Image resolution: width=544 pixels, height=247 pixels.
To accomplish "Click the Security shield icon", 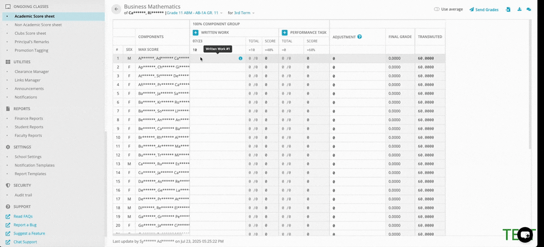I will pos(8,186).
